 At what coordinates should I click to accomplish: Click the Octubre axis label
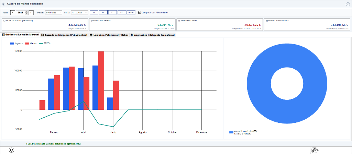172,132
